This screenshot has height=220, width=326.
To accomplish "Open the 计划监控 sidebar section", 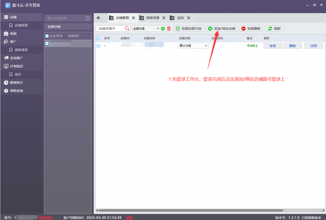I will (21, 66).
